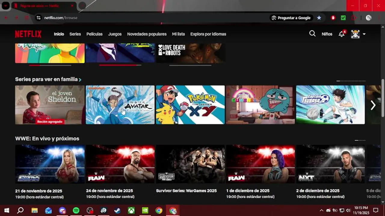Open SmackDown 21 de noviembre event card

click(50, 164)
